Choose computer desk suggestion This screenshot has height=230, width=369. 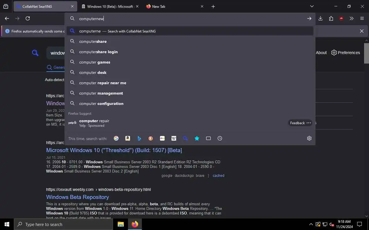190,72
